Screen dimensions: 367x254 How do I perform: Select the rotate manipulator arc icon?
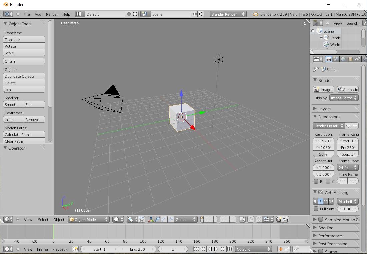click(x=164, y=219)
